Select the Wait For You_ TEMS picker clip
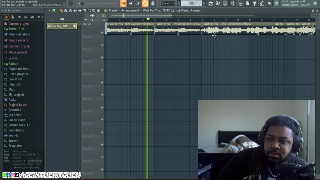Image resolution: width=320 pixels, height=180 pixels. 62,26
